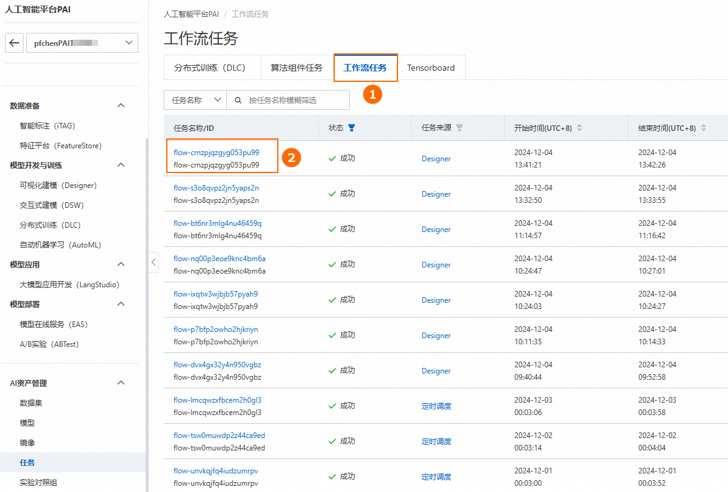Open 特征平台 (FeatureStore) in sidebar

coord(61,145)
